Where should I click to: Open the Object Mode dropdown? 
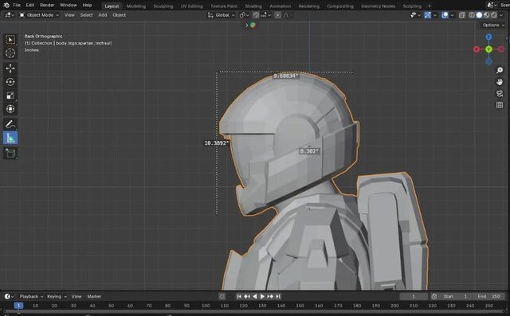39,15
